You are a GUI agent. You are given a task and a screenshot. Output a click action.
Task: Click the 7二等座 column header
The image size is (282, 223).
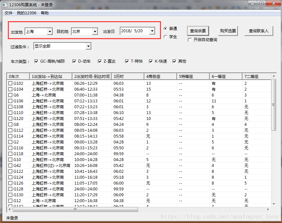[256, 77]
